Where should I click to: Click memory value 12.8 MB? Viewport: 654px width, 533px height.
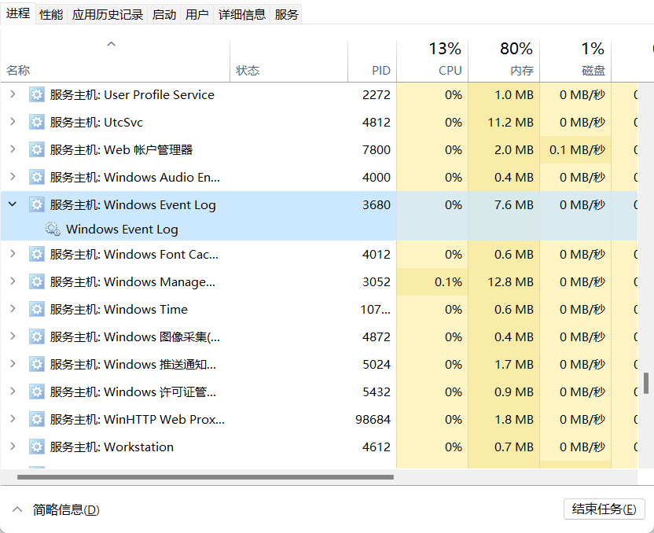[510, 282]
